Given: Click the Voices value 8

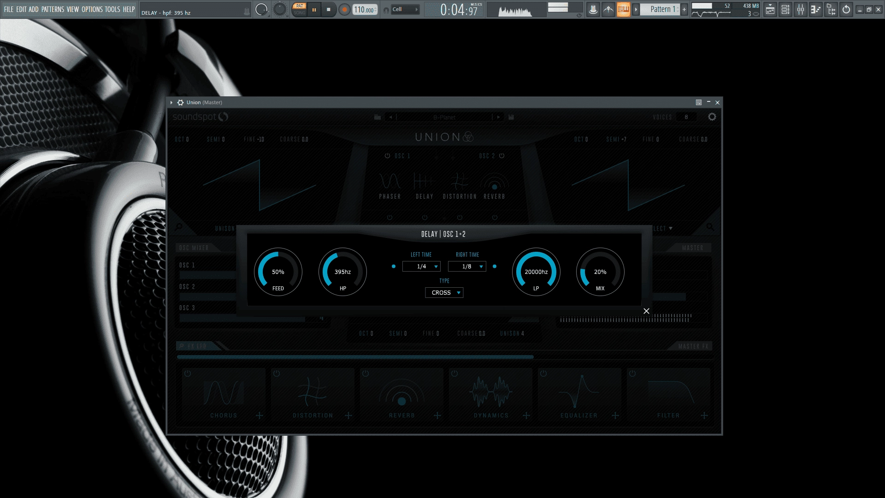Looking at the screenshot, I should (686, 117).
